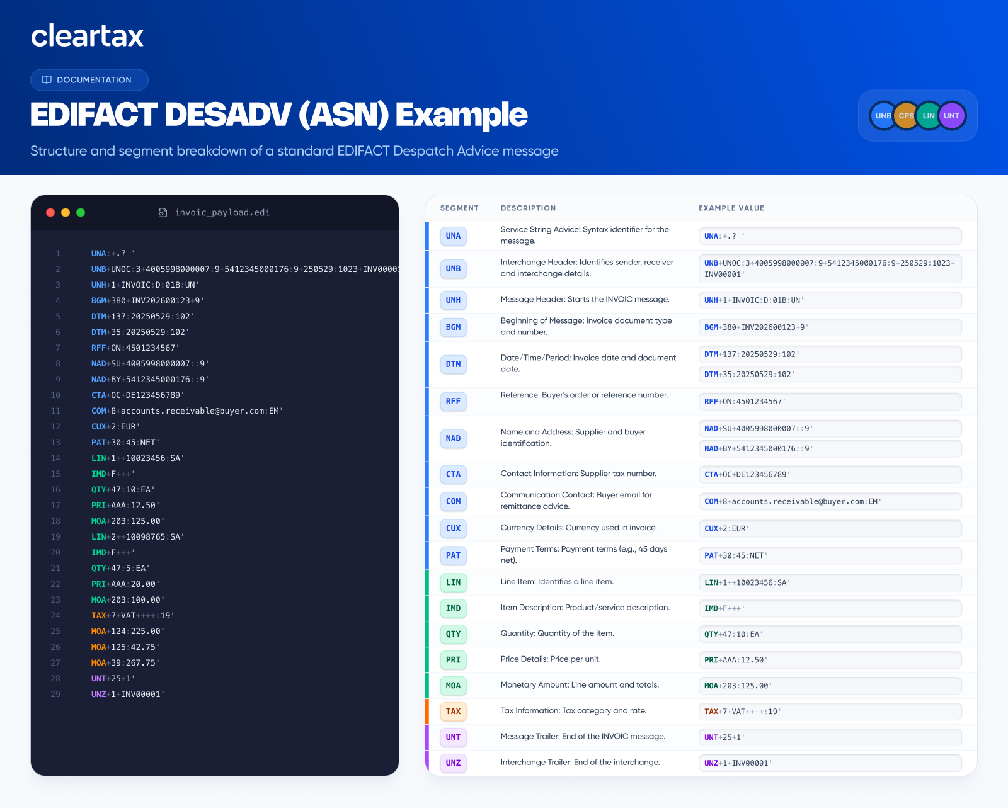
Task: Select the UNB circle badge in header
Action: pos(883,116)
